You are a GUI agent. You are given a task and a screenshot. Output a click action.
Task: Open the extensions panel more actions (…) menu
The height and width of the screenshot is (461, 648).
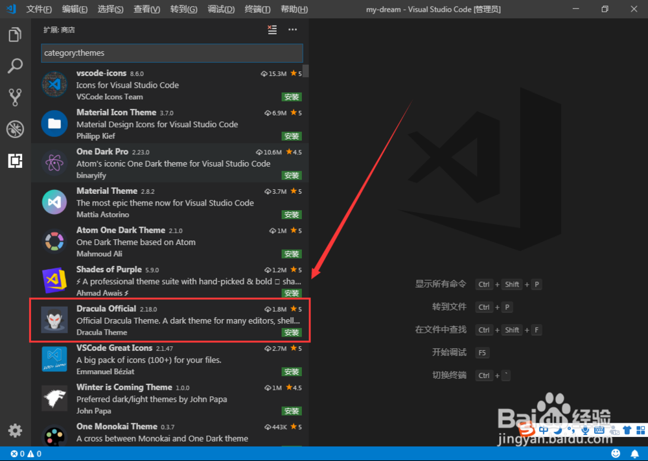293,30
